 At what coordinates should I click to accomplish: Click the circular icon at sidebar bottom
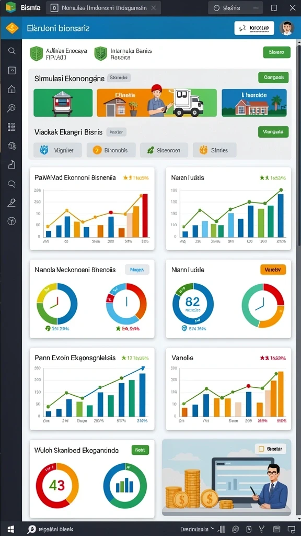pyautogui.click(x=11, y=221)
